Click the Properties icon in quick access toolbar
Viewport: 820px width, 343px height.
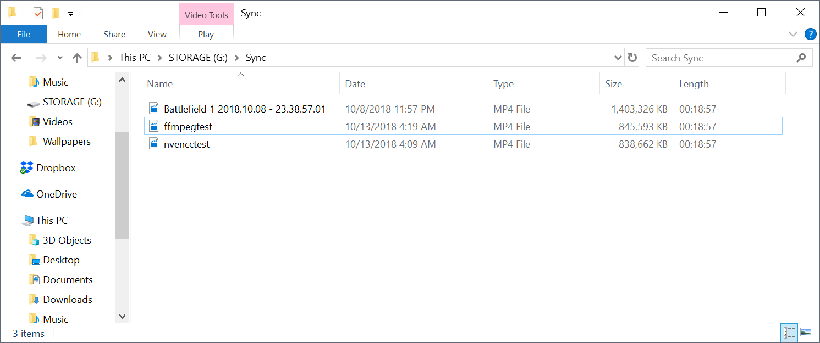pos(38,13)
